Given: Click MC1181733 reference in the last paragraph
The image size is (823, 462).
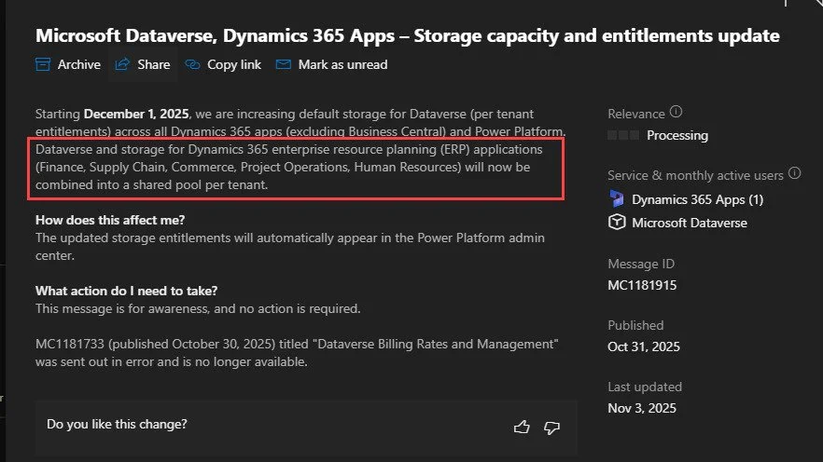Looking at the screenshot, I should (x=70, y=344).
